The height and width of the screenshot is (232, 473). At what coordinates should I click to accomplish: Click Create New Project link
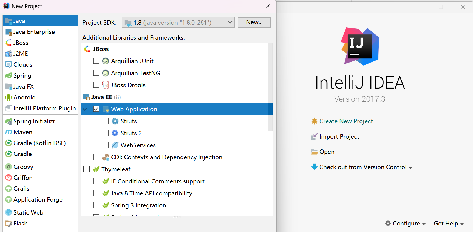[346, 121]
